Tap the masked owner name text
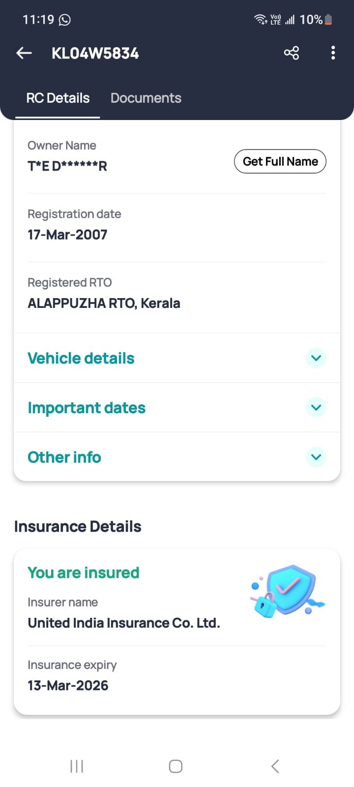 pos(67,166)
